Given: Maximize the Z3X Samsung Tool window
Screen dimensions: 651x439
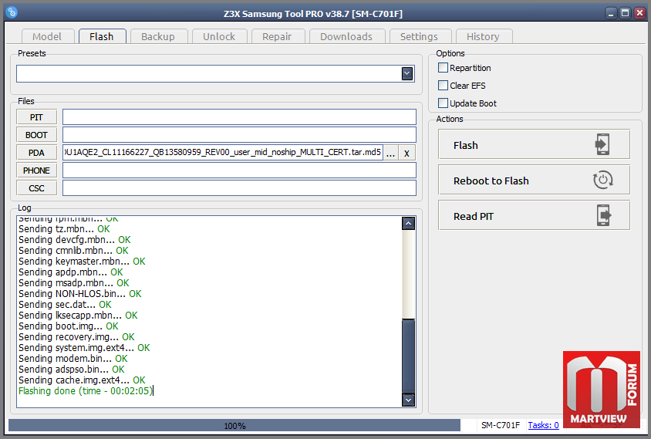Looking at the screenshot, I should click(626, 13).
